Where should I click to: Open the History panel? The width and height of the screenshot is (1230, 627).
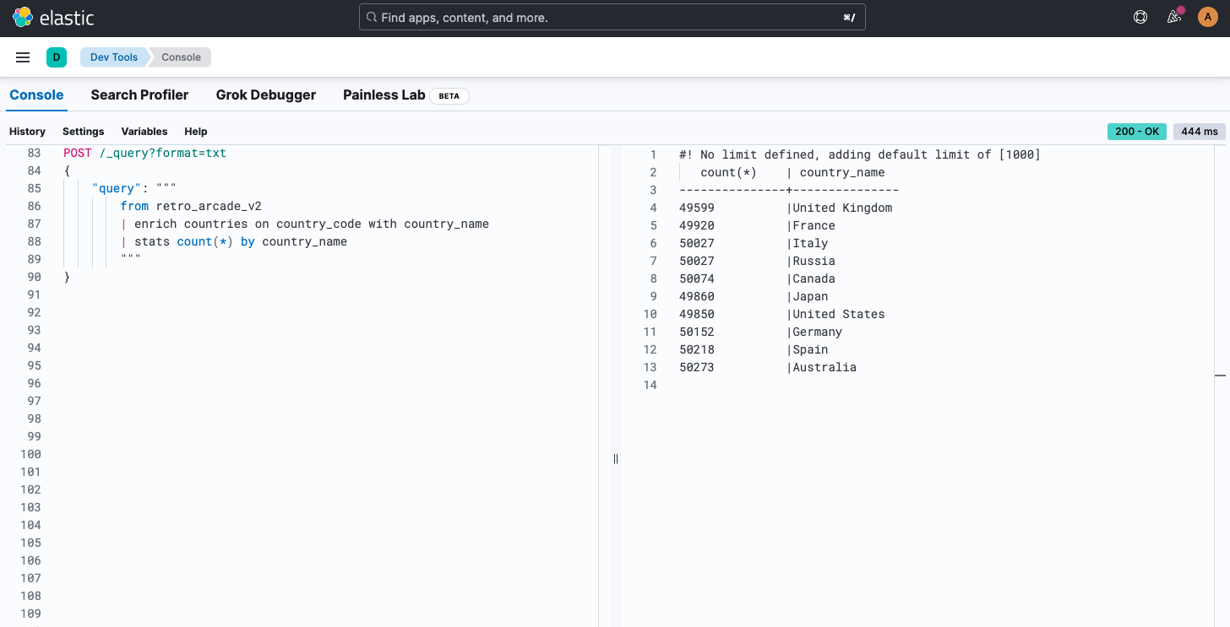pyautogui.click(x=27, y=132)
